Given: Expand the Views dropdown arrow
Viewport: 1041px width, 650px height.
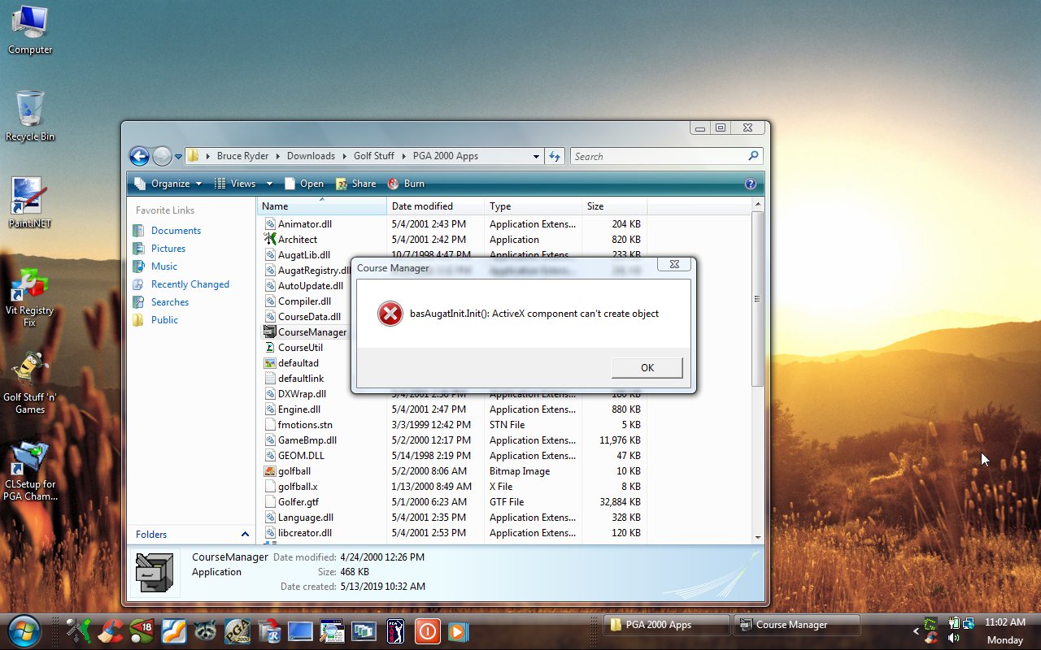Looking at the screenshot, I should 268,184.
